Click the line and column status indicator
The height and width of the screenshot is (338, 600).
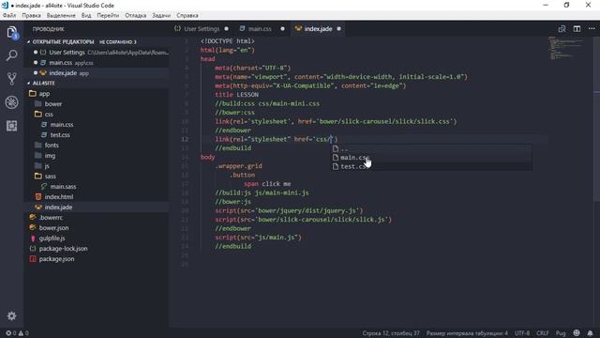391,333
